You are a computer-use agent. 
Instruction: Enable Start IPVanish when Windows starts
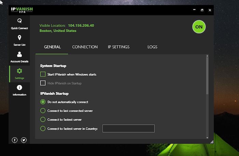pos(43,74)
